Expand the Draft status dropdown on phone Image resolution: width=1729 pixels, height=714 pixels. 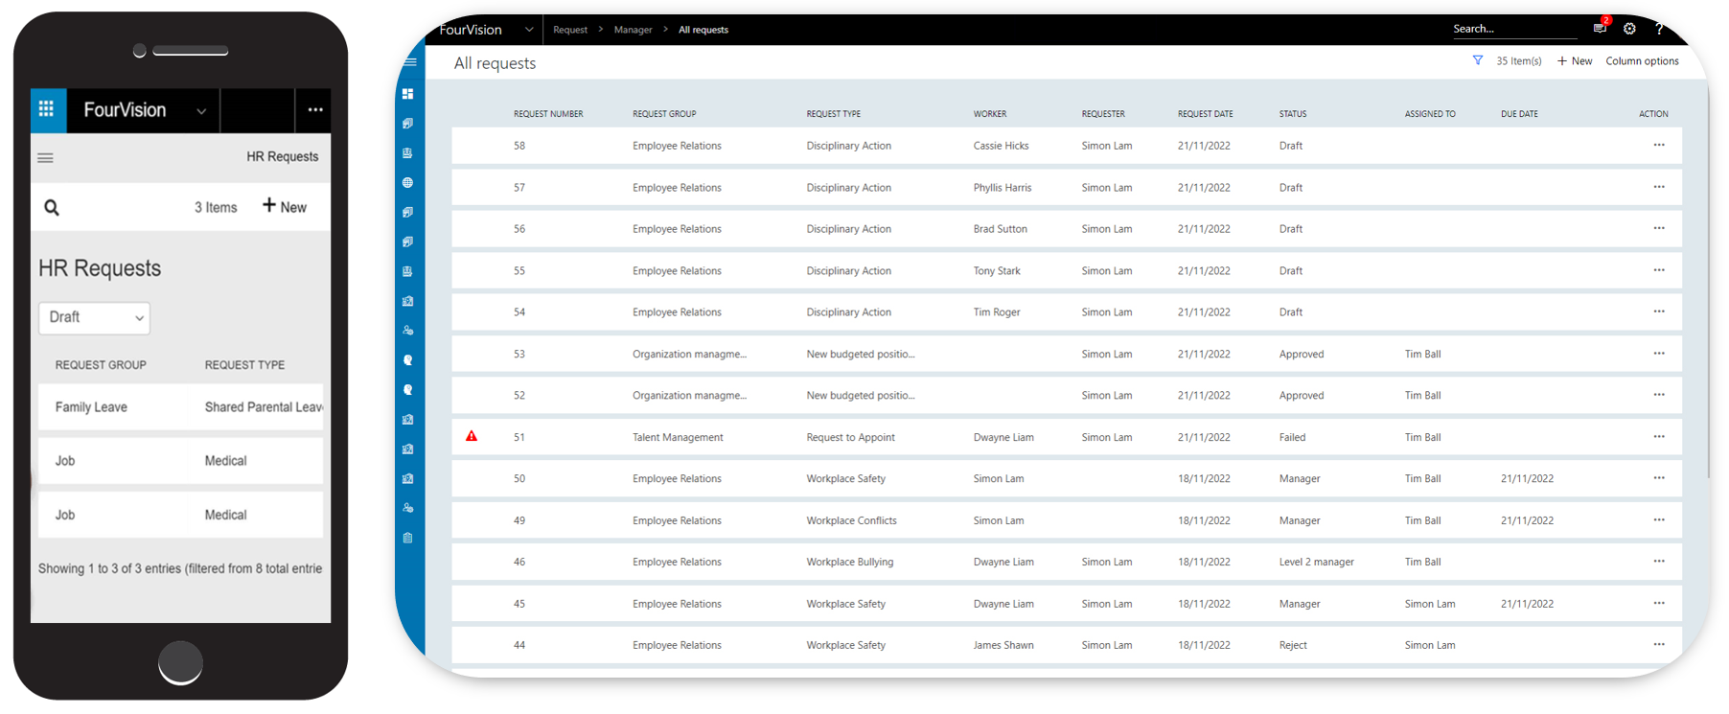(94, 317)
